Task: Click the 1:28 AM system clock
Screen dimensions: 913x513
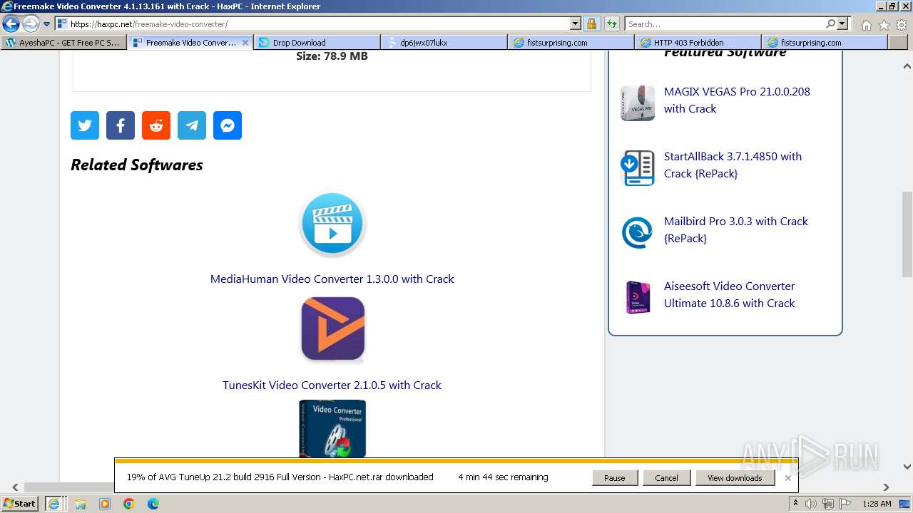Action: click(877, 504)
